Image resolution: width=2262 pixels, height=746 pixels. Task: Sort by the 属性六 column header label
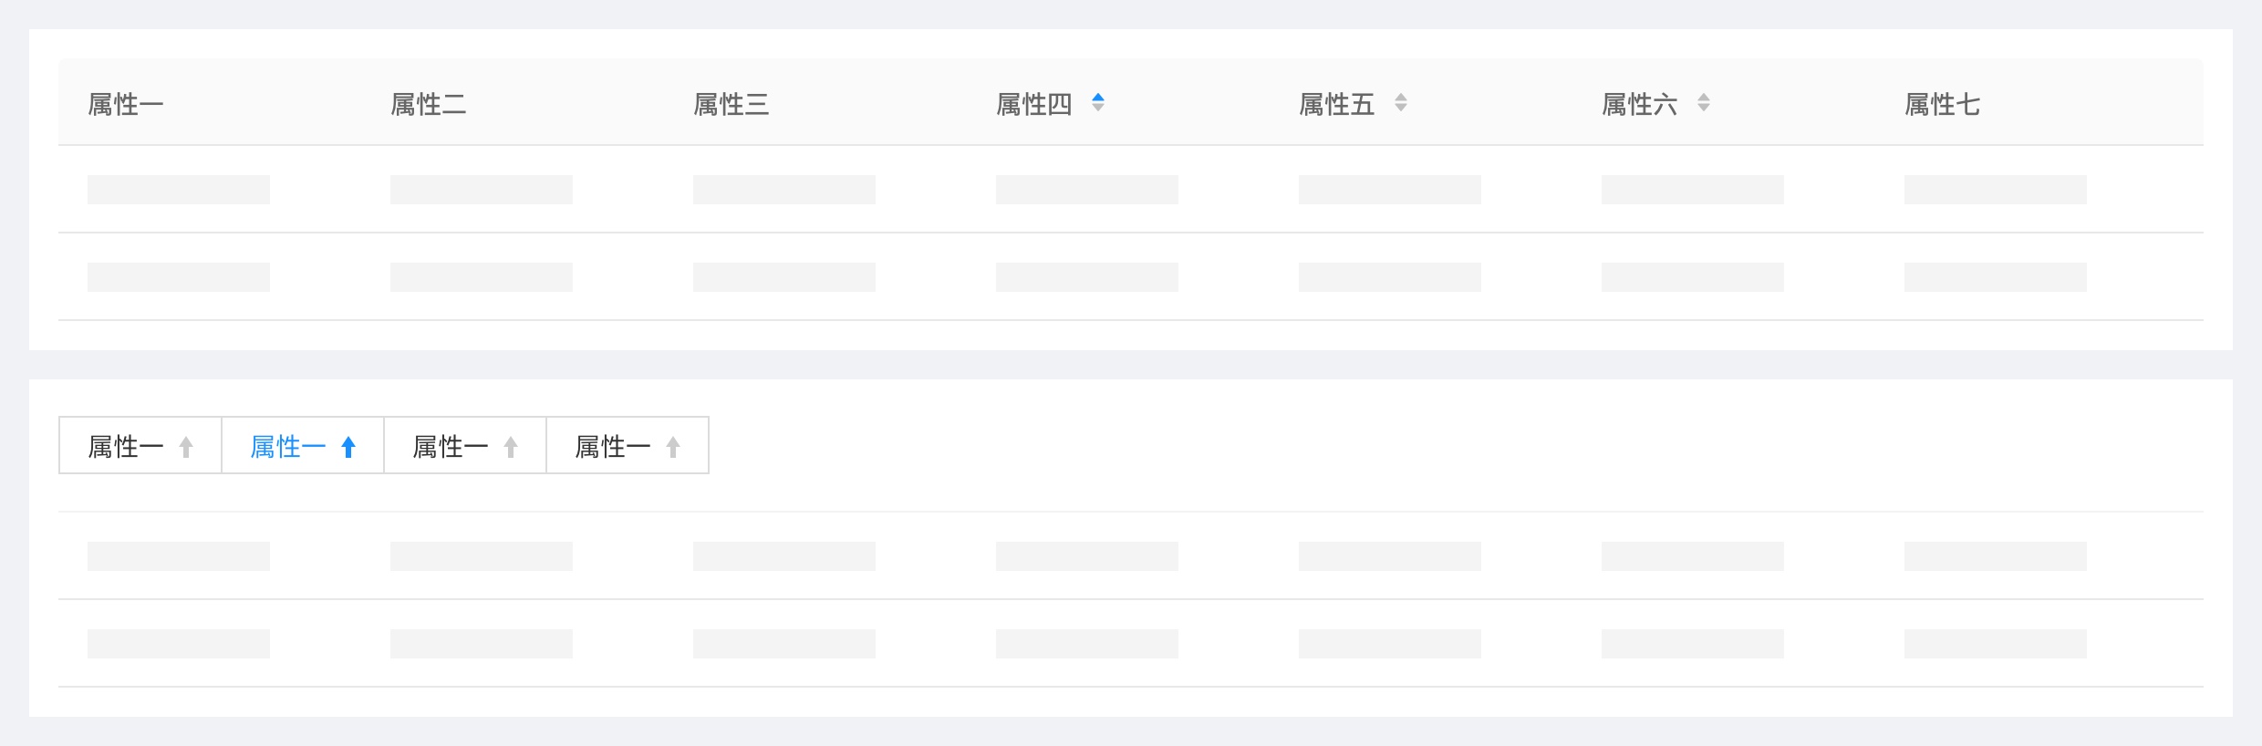point(1640,105)
